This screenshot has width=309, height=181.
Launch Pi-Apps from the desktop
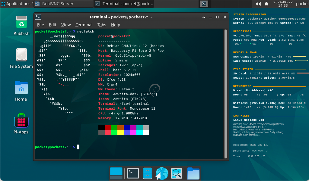coord(21,121)
